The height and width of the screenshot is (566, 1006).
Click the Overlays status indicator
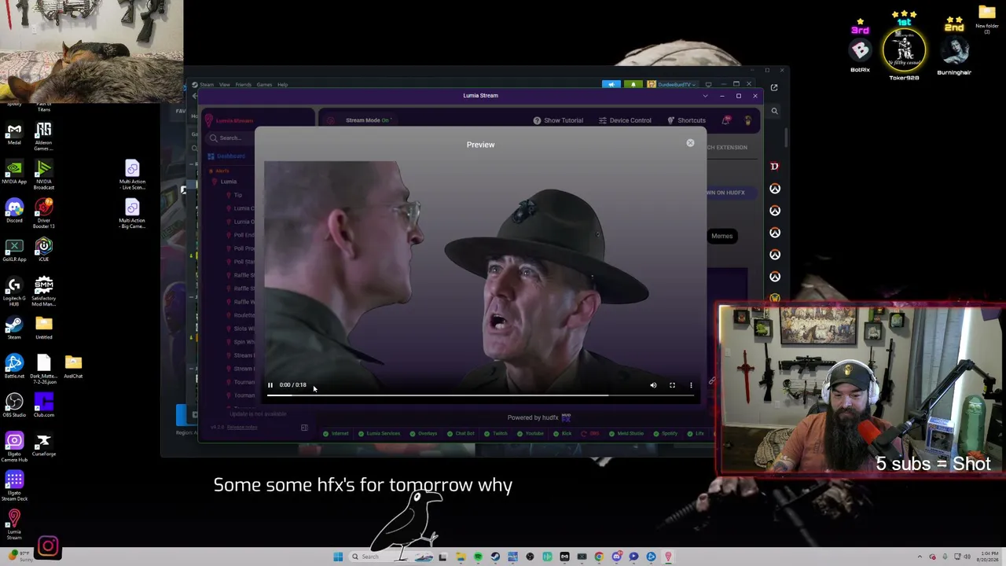point(424,433)
